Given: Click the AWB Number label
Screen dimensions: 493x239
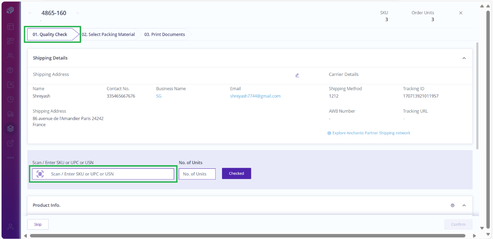Looking at the screenshot, I should pos(342,111).
